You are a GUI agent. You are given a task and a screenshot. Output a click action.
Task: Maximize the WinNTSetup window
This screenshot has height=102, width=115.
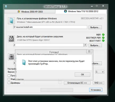97,6
